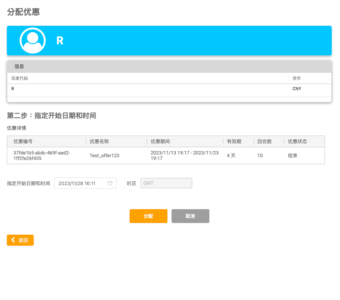Click the 货币 column header

point(296,78)
